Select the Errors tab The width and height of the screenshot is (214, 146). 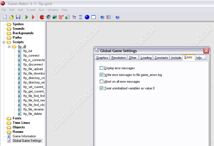[188, 57]
